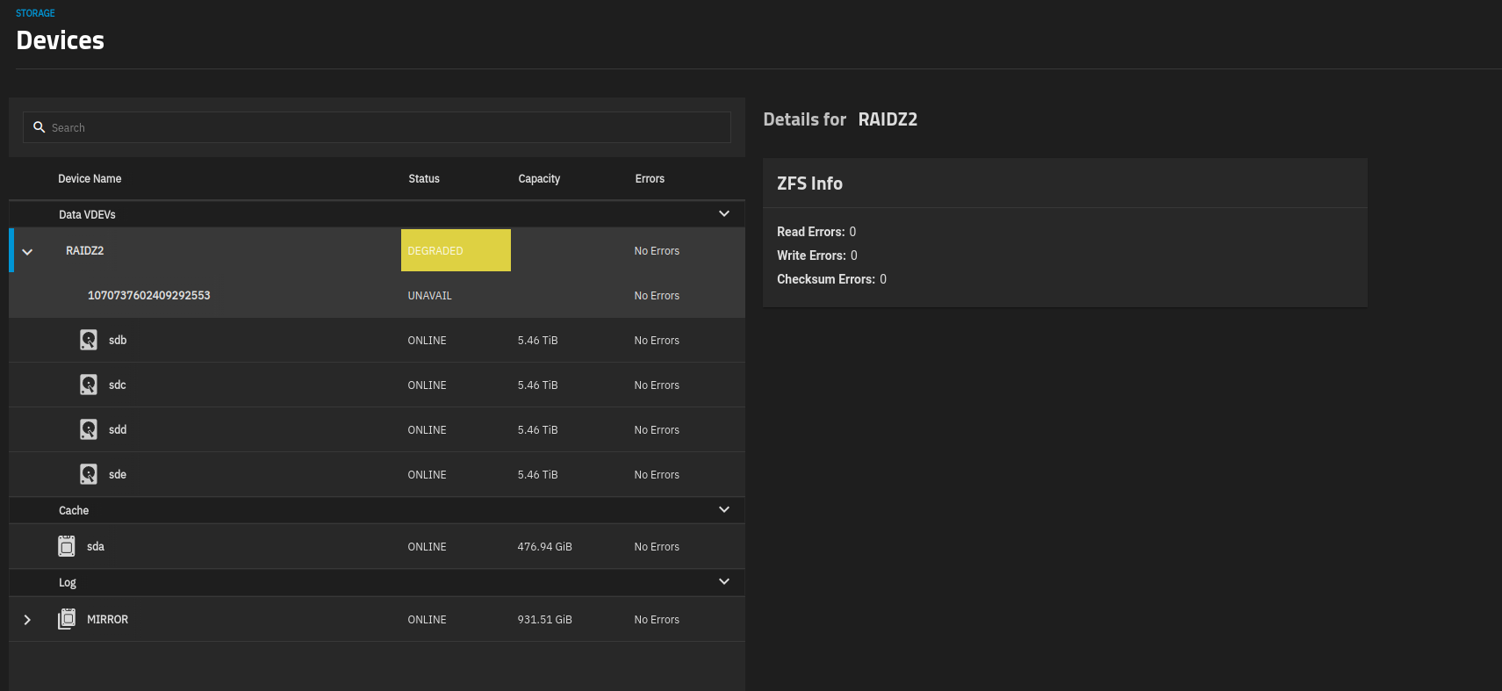Click the sda ONLINE status
The height and width of the screenshot is (691, 1502).
pos(427,547)
